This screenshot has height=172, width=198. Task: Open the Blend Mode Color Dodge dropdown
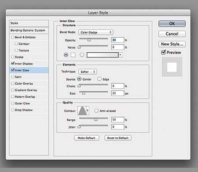click(x=96, y=32)
